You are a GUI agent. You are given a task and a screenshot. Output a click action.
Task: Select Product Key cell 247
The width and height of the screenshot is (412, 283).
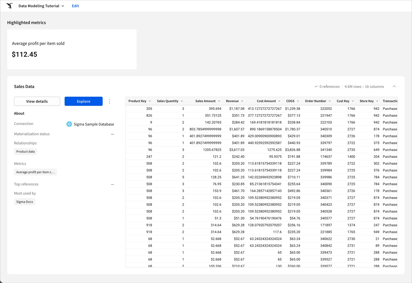pyautogui.click(x=140, y=157)
